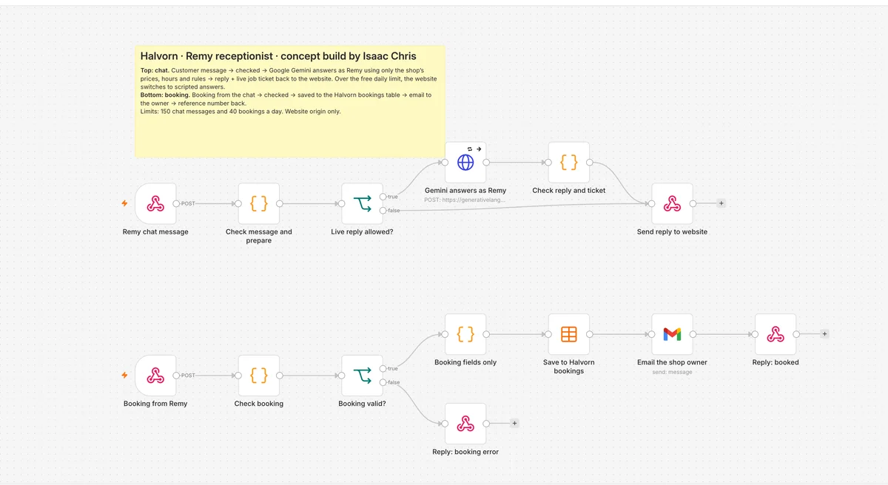Viewport: 888px width, 485px height.
Task: Click the label 'Check reply and ticket'
Action: tap(569, 191)
